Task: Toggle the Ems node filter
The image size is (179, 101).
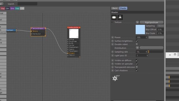Action: [12, 8]
